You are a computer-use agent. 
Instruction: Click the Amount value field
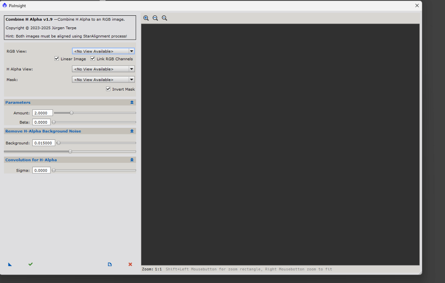[x=42, y=113]
